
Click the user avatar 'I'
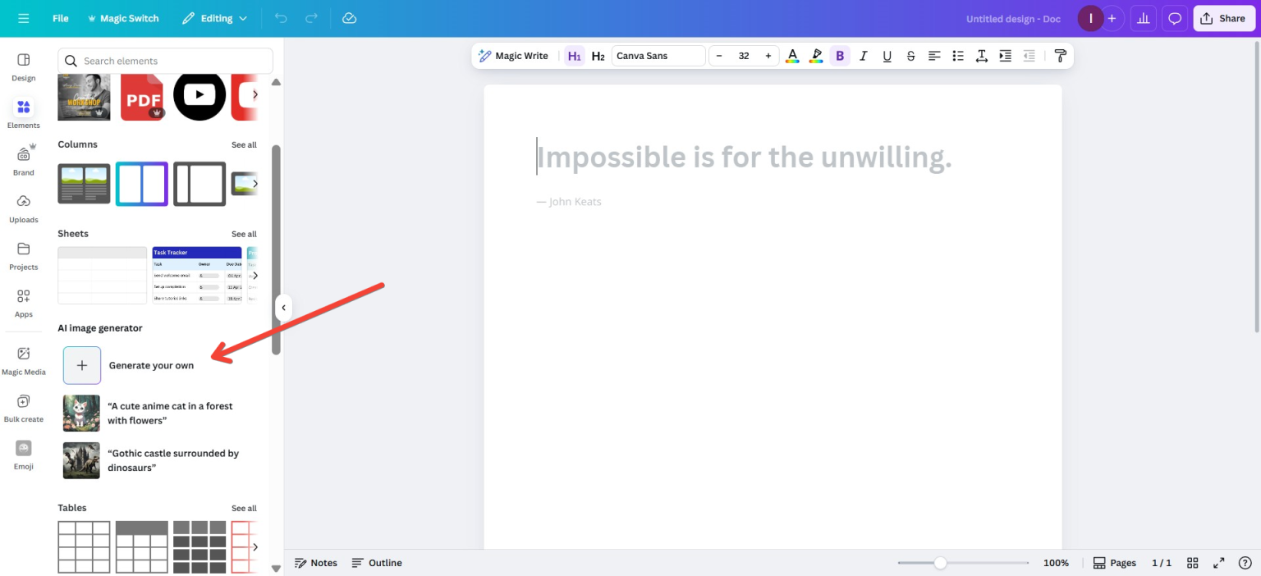1090,18
